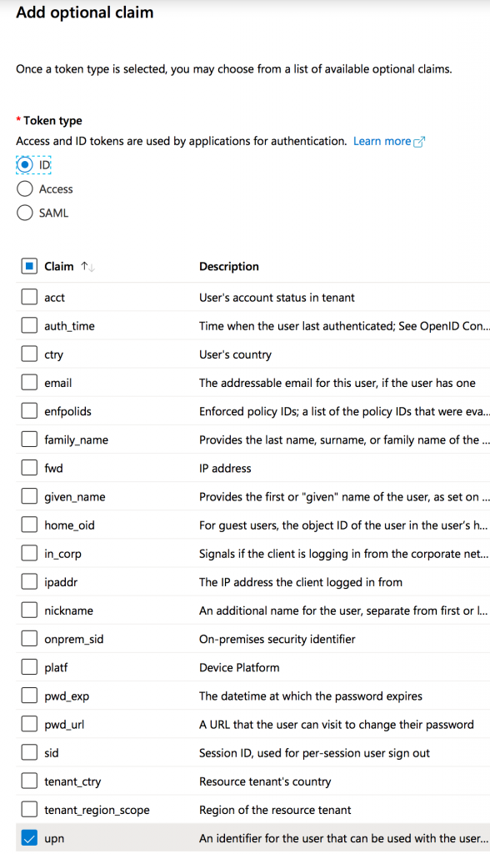Open the Learn more link
490x854 pixels.
click(x=382, y=142)
